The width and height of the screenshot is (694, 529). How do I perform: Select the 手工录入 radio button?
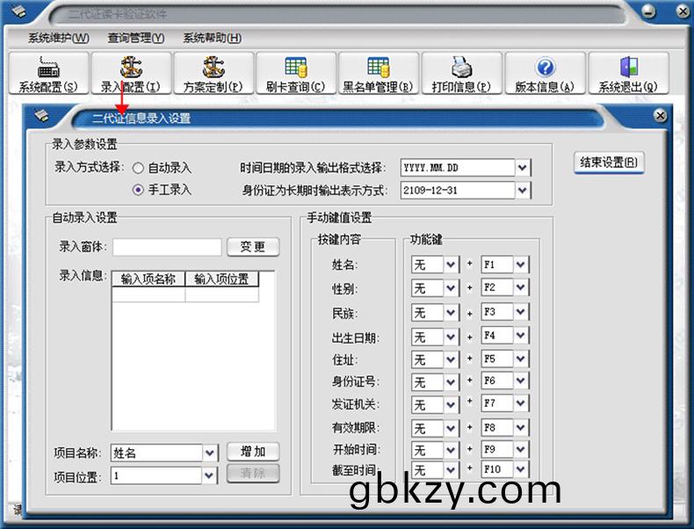(138, 191)
